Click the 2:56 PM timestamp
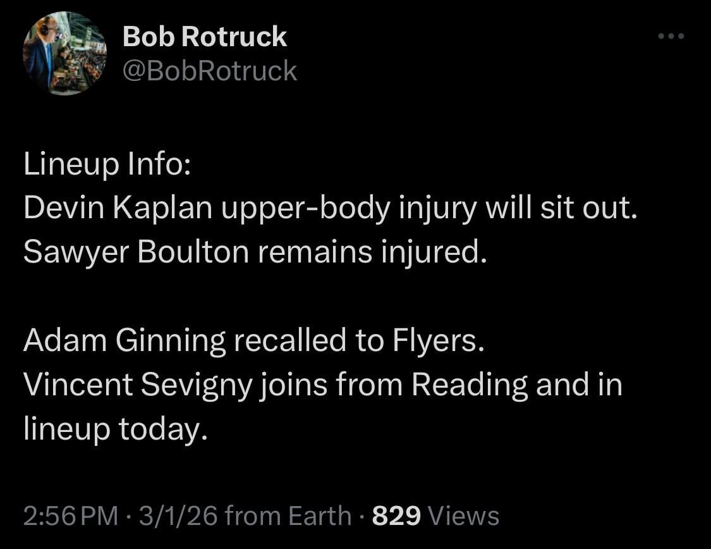The image size is (711, 549). tap(70, 516)
